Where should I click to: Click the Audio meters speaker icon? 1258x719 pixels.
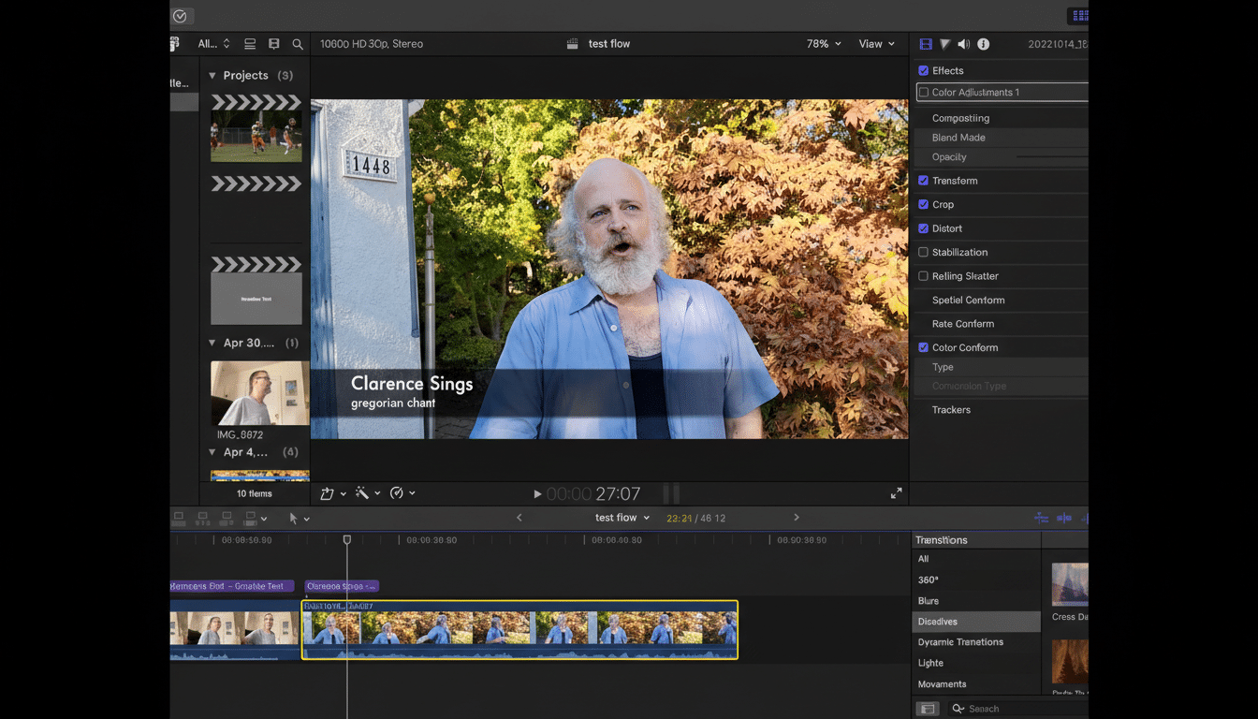tap(962, 43)
